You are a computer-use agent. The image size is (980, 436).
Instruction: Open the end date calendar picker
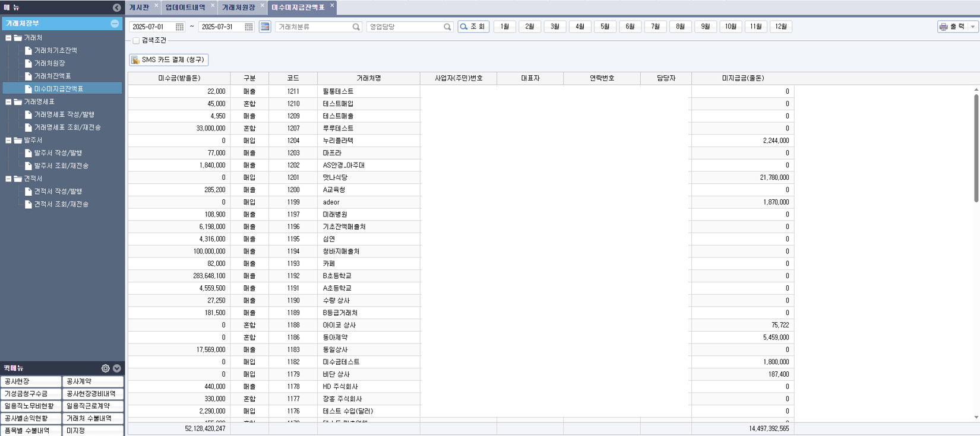[248, 27]
